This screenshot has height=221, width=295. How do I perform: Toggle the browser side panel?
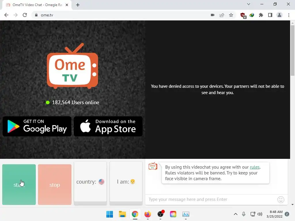coord(270,15)
